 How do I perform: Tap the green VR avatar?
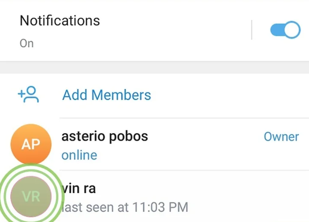pos(31,196)
